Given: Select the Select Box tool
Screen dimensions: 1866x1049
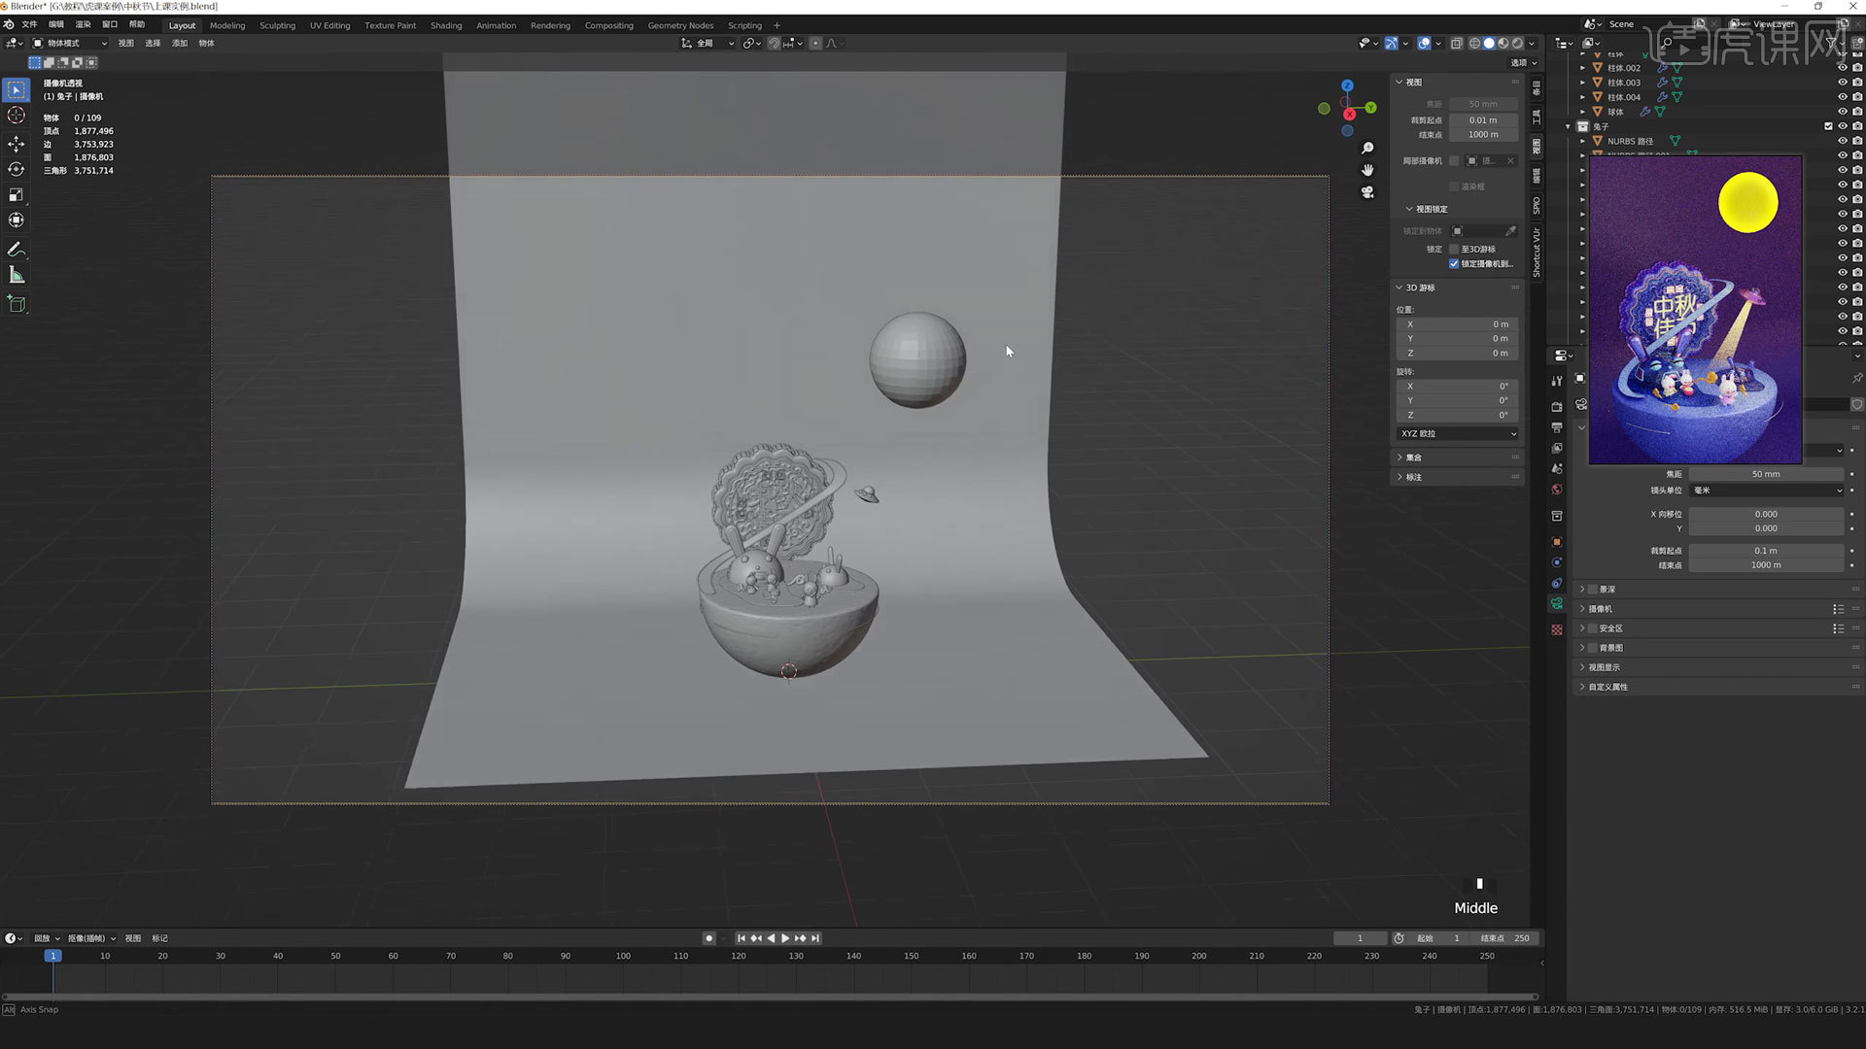Looking at the screenshot, I should [17, 89].
